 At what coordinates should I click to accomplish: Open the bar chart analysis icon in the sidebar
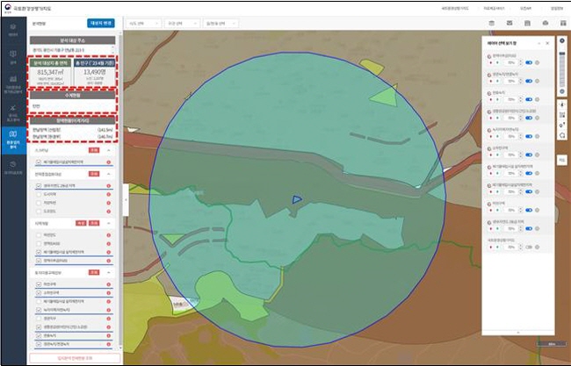click(13, 79)
